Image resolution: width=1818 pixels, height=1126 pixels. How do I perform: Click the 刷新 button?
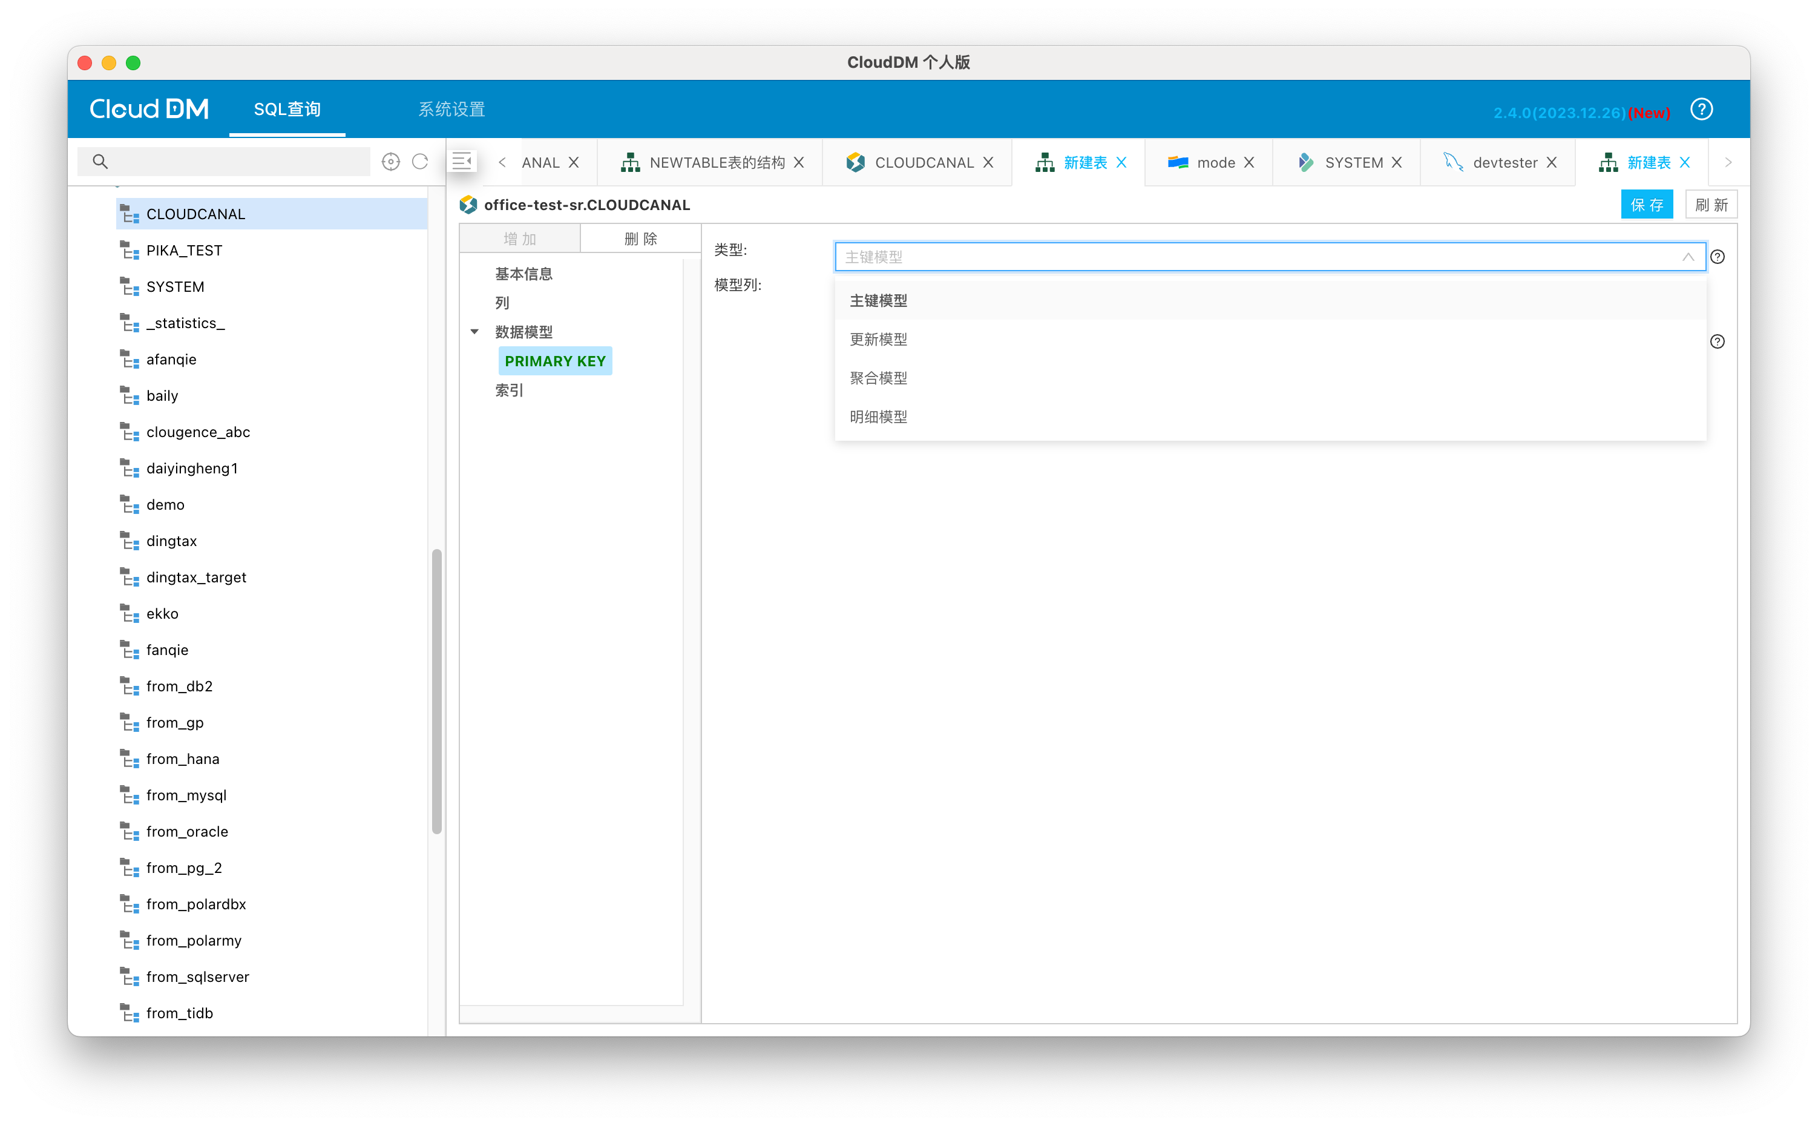tap(1711, 205)
